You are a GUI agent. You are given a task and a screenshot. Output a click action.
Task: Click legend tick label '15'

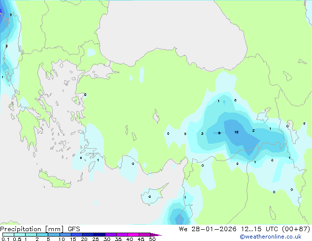coord(73,239)
